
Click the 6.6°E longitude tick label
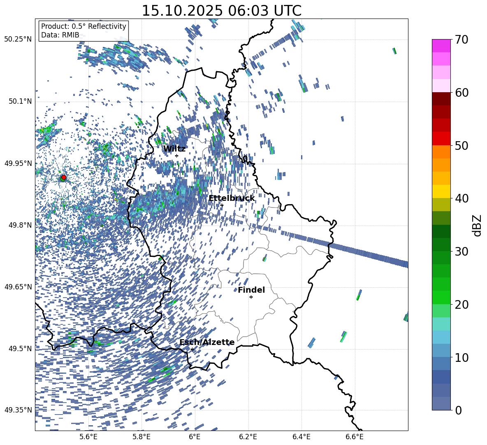pos(355,437)
